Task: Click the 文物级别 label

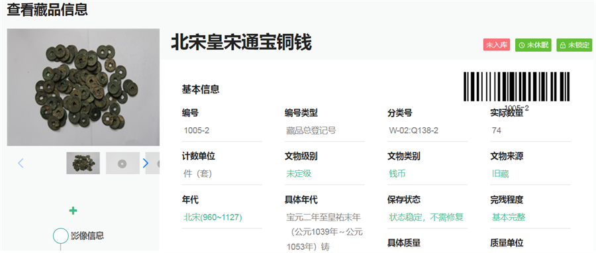Action: coord(301,156)
